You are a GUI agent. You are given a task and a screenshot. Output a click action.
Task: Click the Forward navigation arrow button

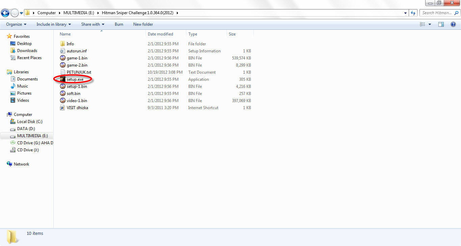click(15, 13)
